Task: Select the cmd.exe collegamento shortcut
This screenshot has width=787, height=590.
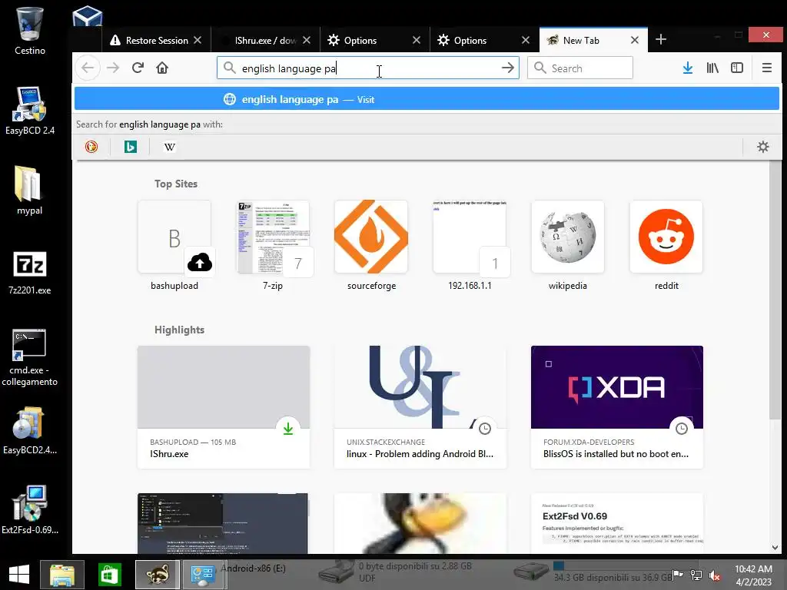Action: click(x=30, y=358)
